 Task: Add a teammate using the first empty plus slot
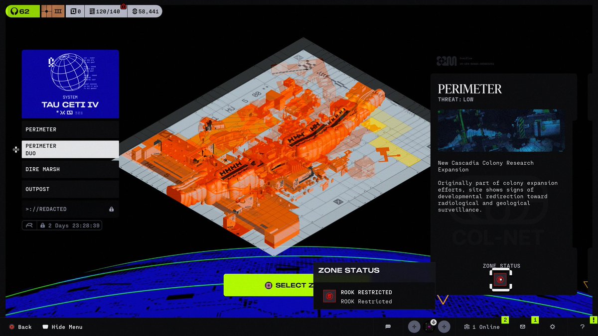414,327
